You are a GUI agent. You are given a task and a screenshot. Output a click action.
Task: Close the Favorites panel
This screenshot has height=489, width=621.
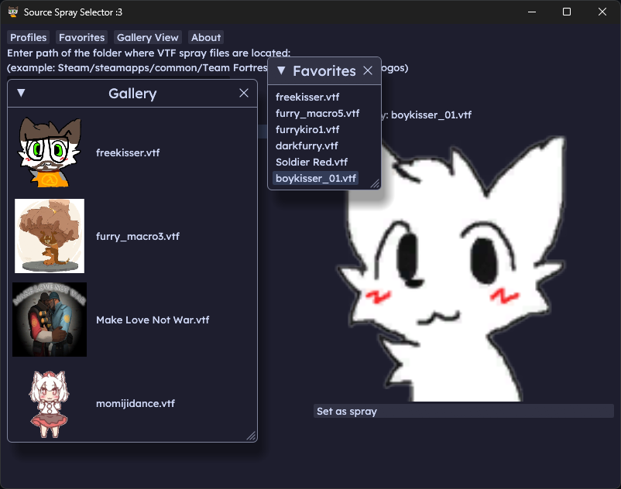pos(368,70)
